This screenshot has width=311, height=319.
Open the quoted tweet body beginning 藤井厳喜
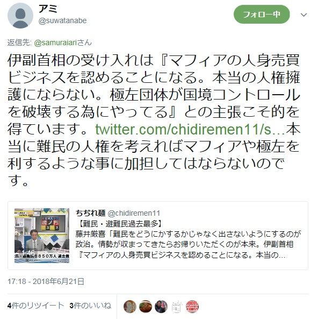coord(188,244)
